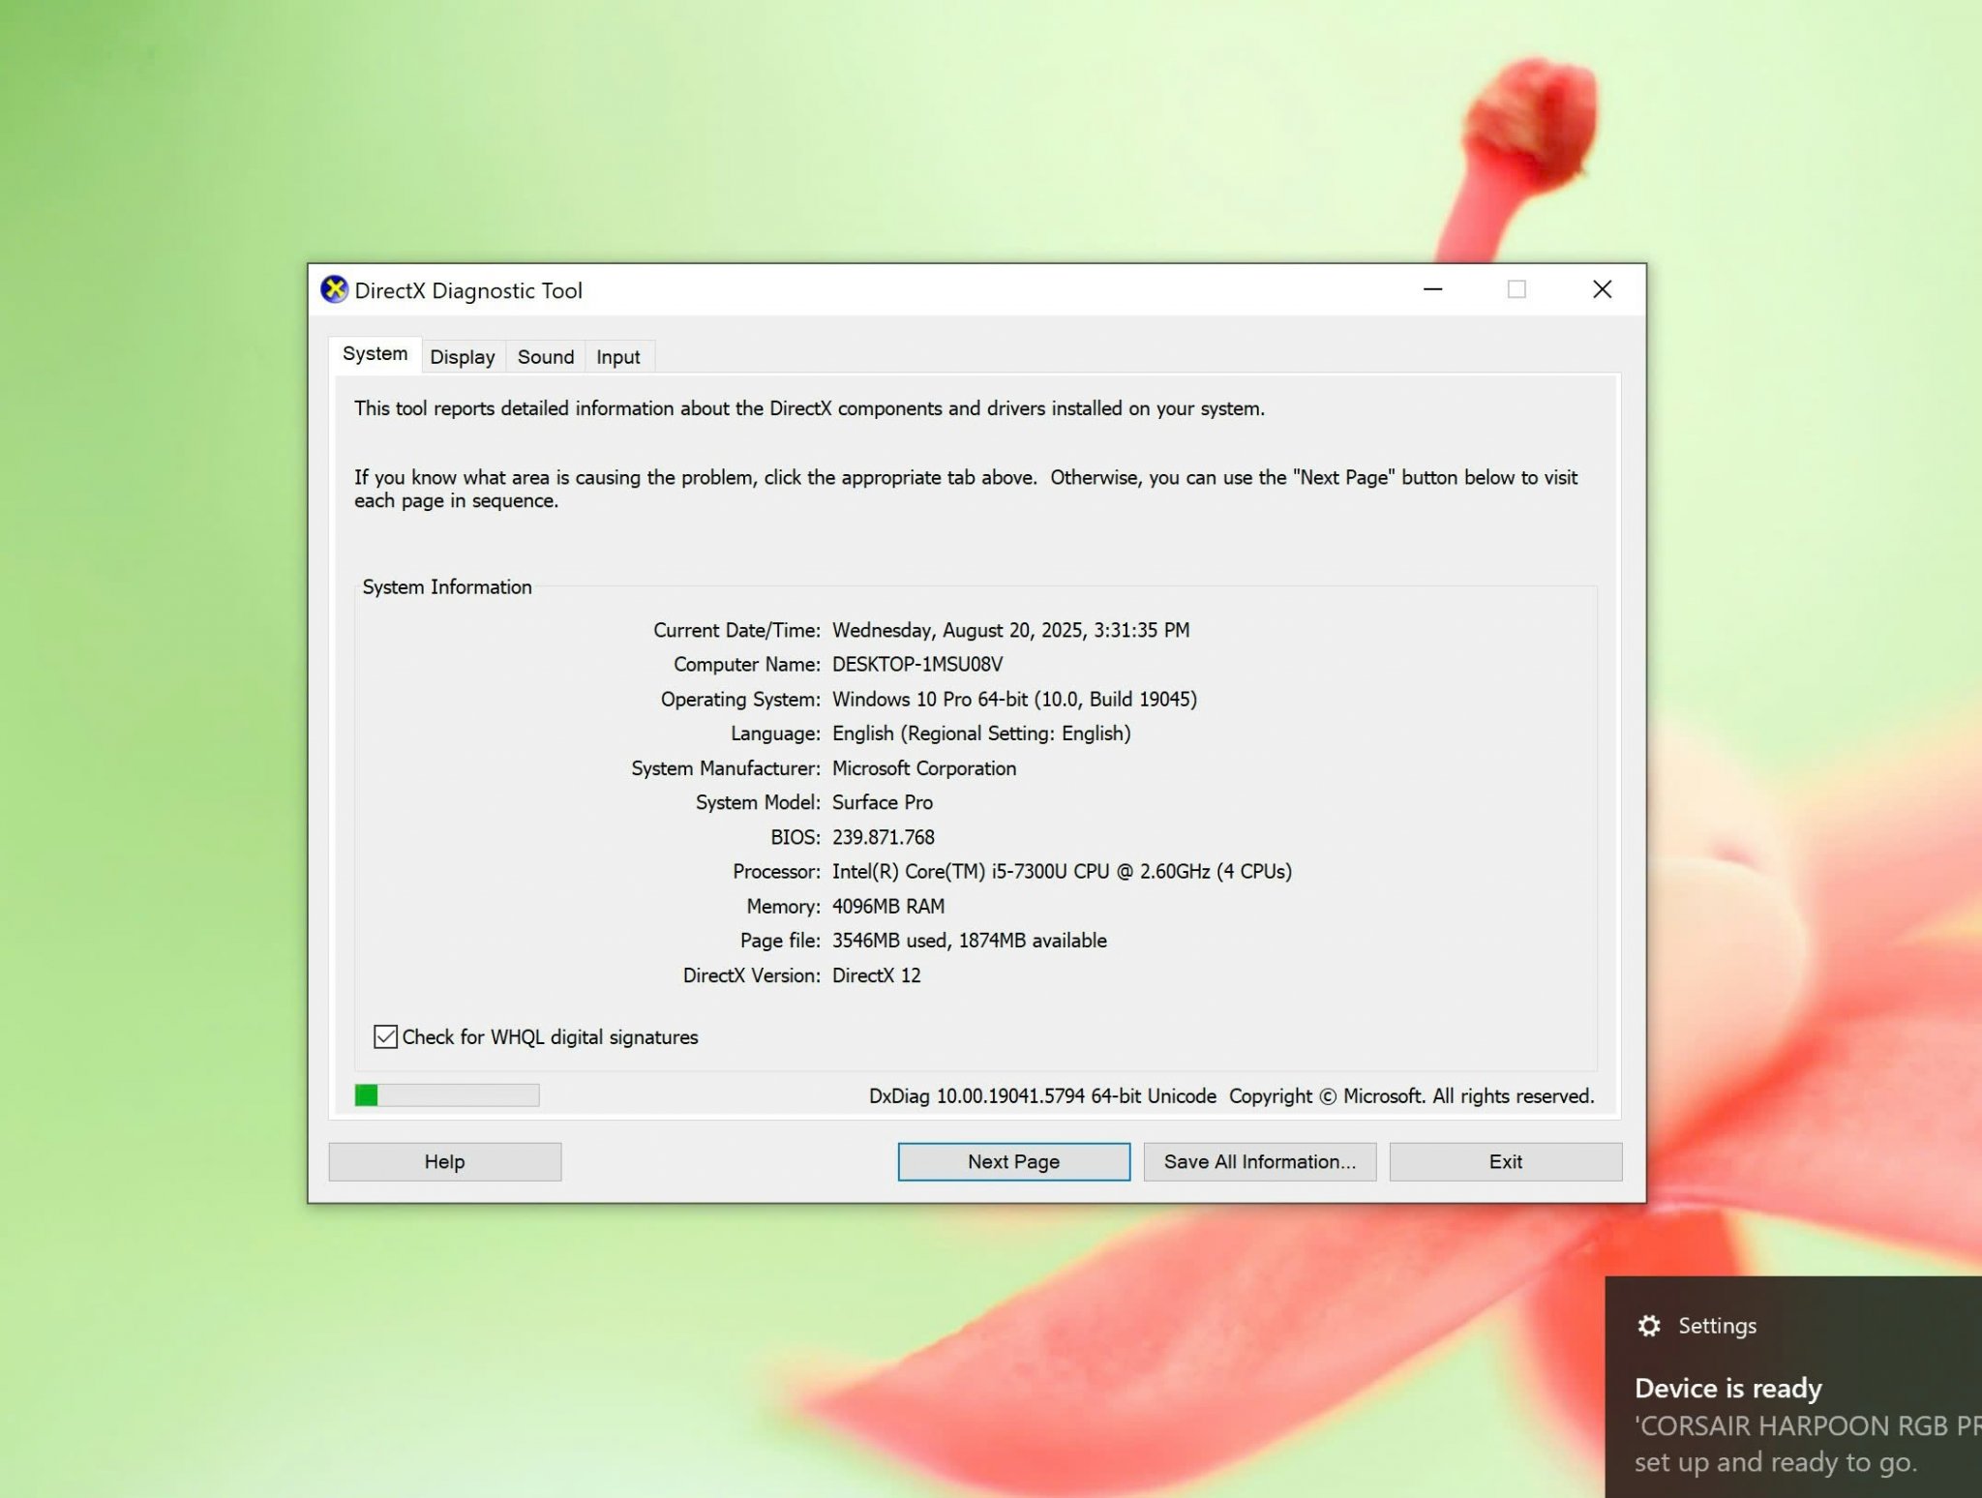Click Save All Information button

1259,1161
